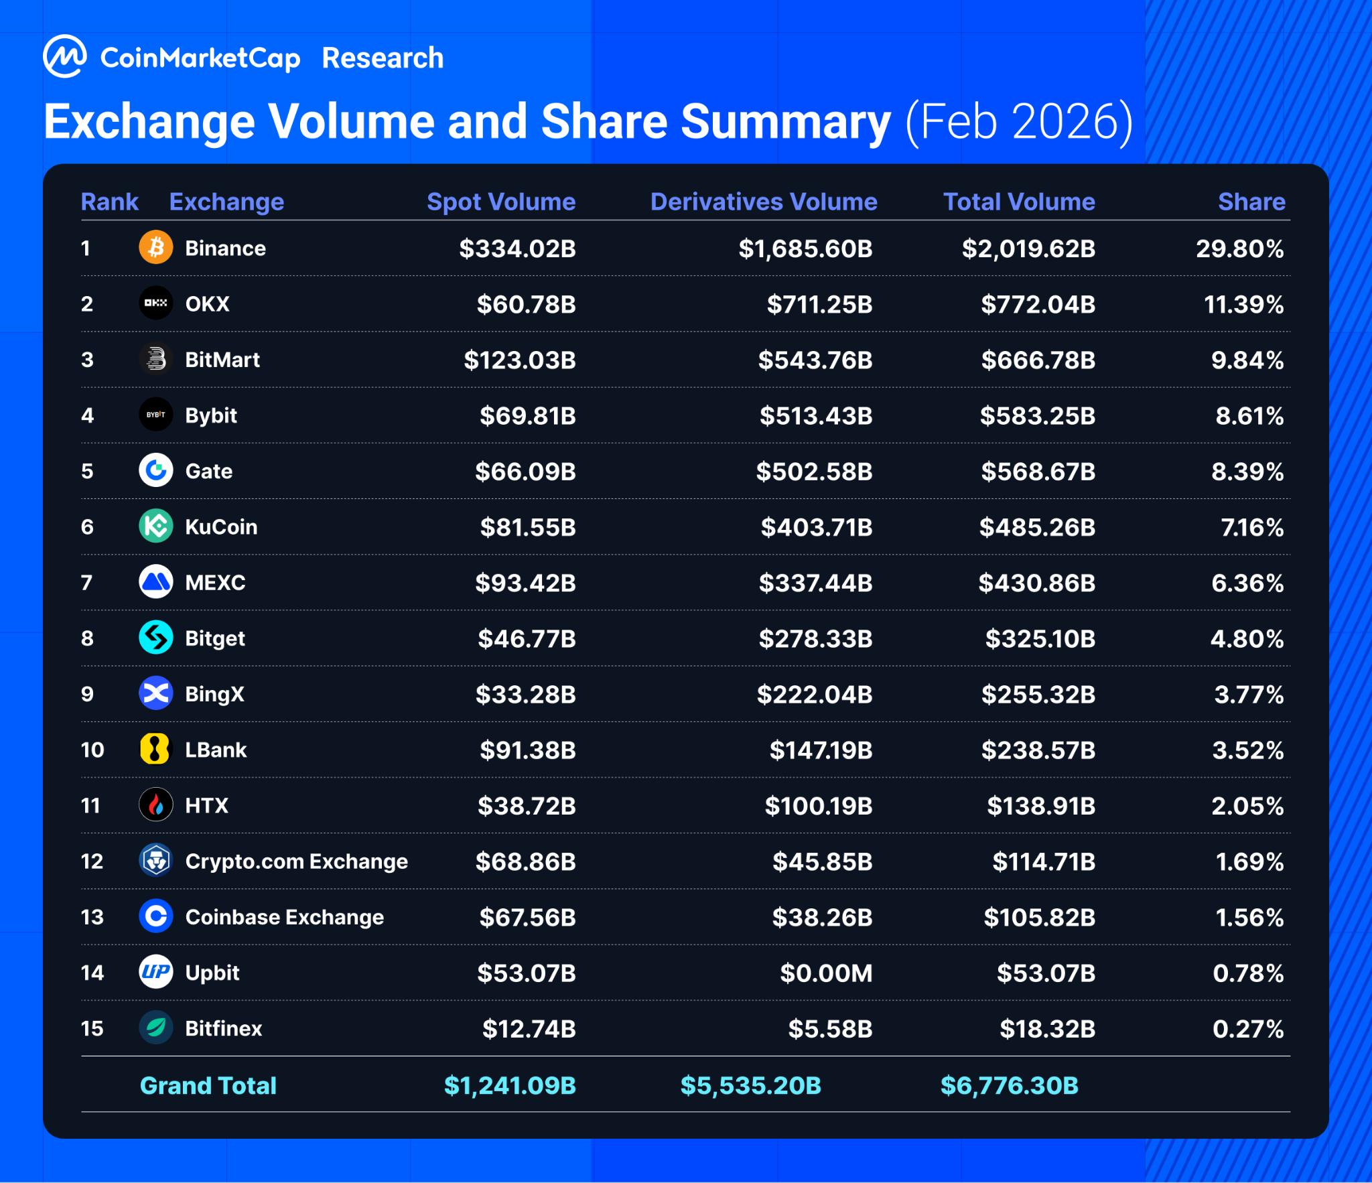Viewport: 1372px width, 1183px height.
Task: Click the orange Binance exchange icon
Action: (156, 248)
